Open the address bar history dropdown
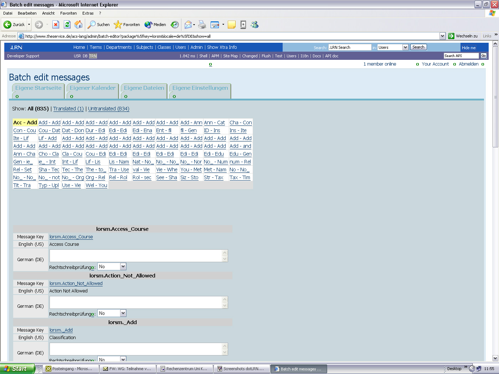 pyautogui.click(x=442, y=36)
